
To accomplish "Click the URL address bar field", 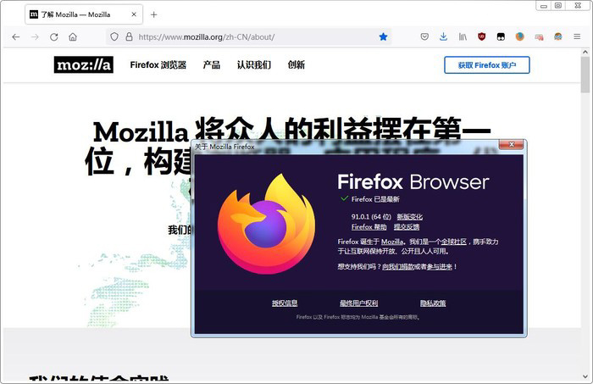I will 249,36.
